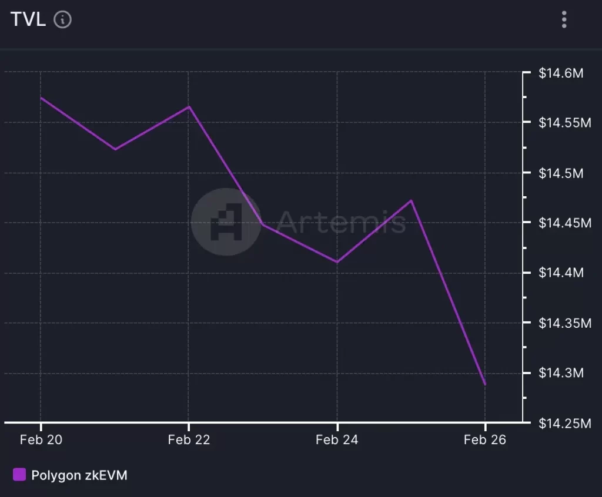The height and width of the screenshot is (497, 602).
Task: Select the Feb 22 peak on the line
Action: [x=189, y=107]
